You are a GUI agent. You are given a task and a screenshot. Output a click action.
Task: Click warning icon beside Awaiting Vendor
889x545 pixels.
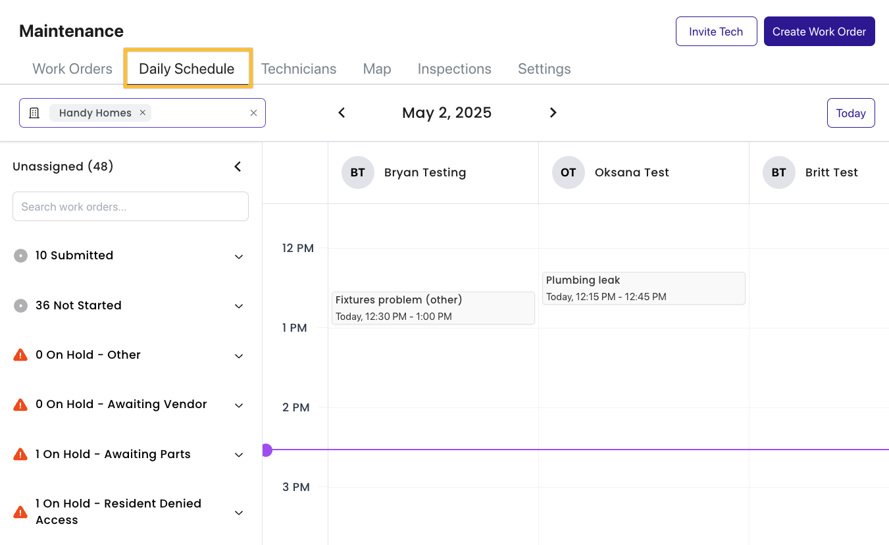(20, 404)
